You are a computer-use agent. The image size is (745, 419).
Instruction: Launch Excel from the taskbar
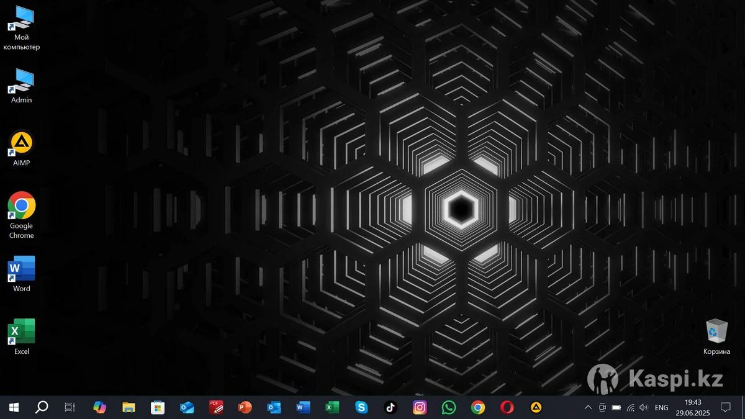332,407
